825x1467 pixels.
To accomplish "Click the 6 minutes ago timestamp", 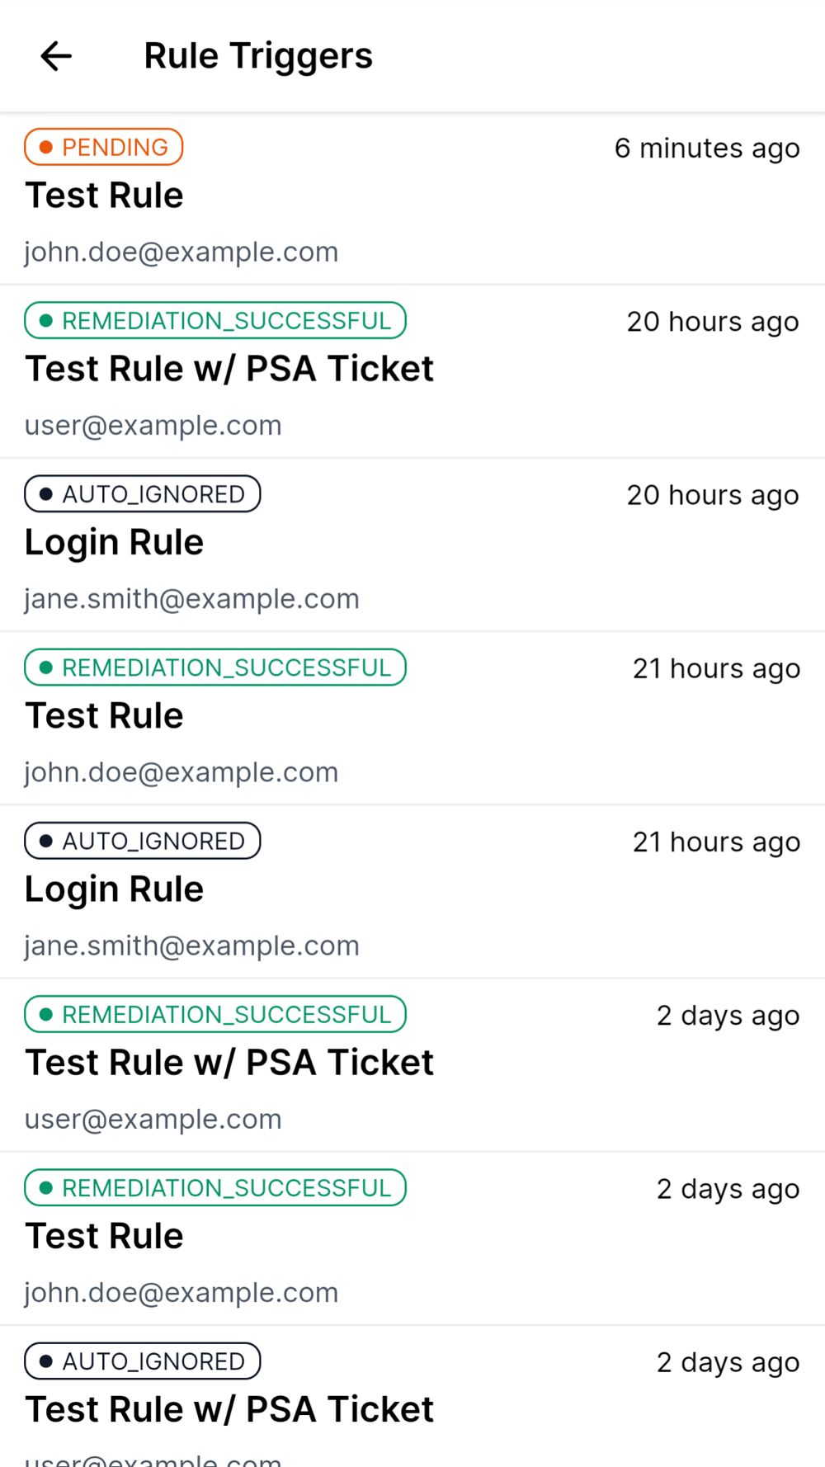I will coord(707,149).
